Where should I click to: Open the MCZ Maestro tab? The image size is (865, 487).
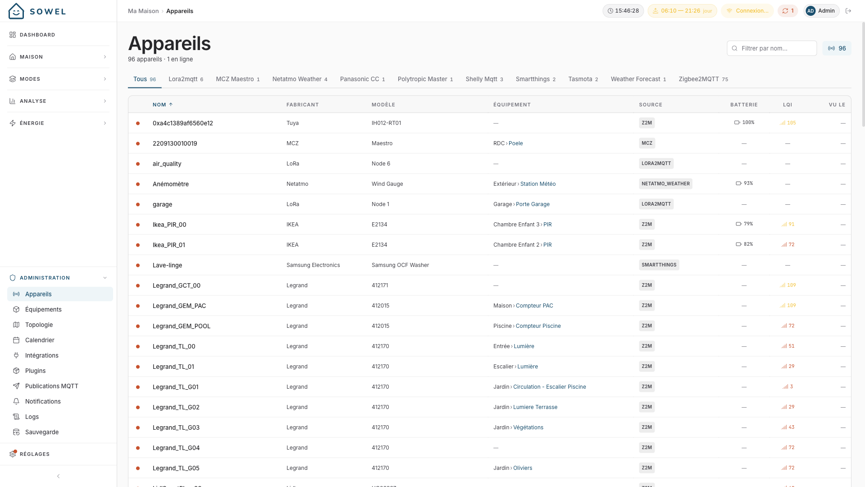tap(238, 79)
